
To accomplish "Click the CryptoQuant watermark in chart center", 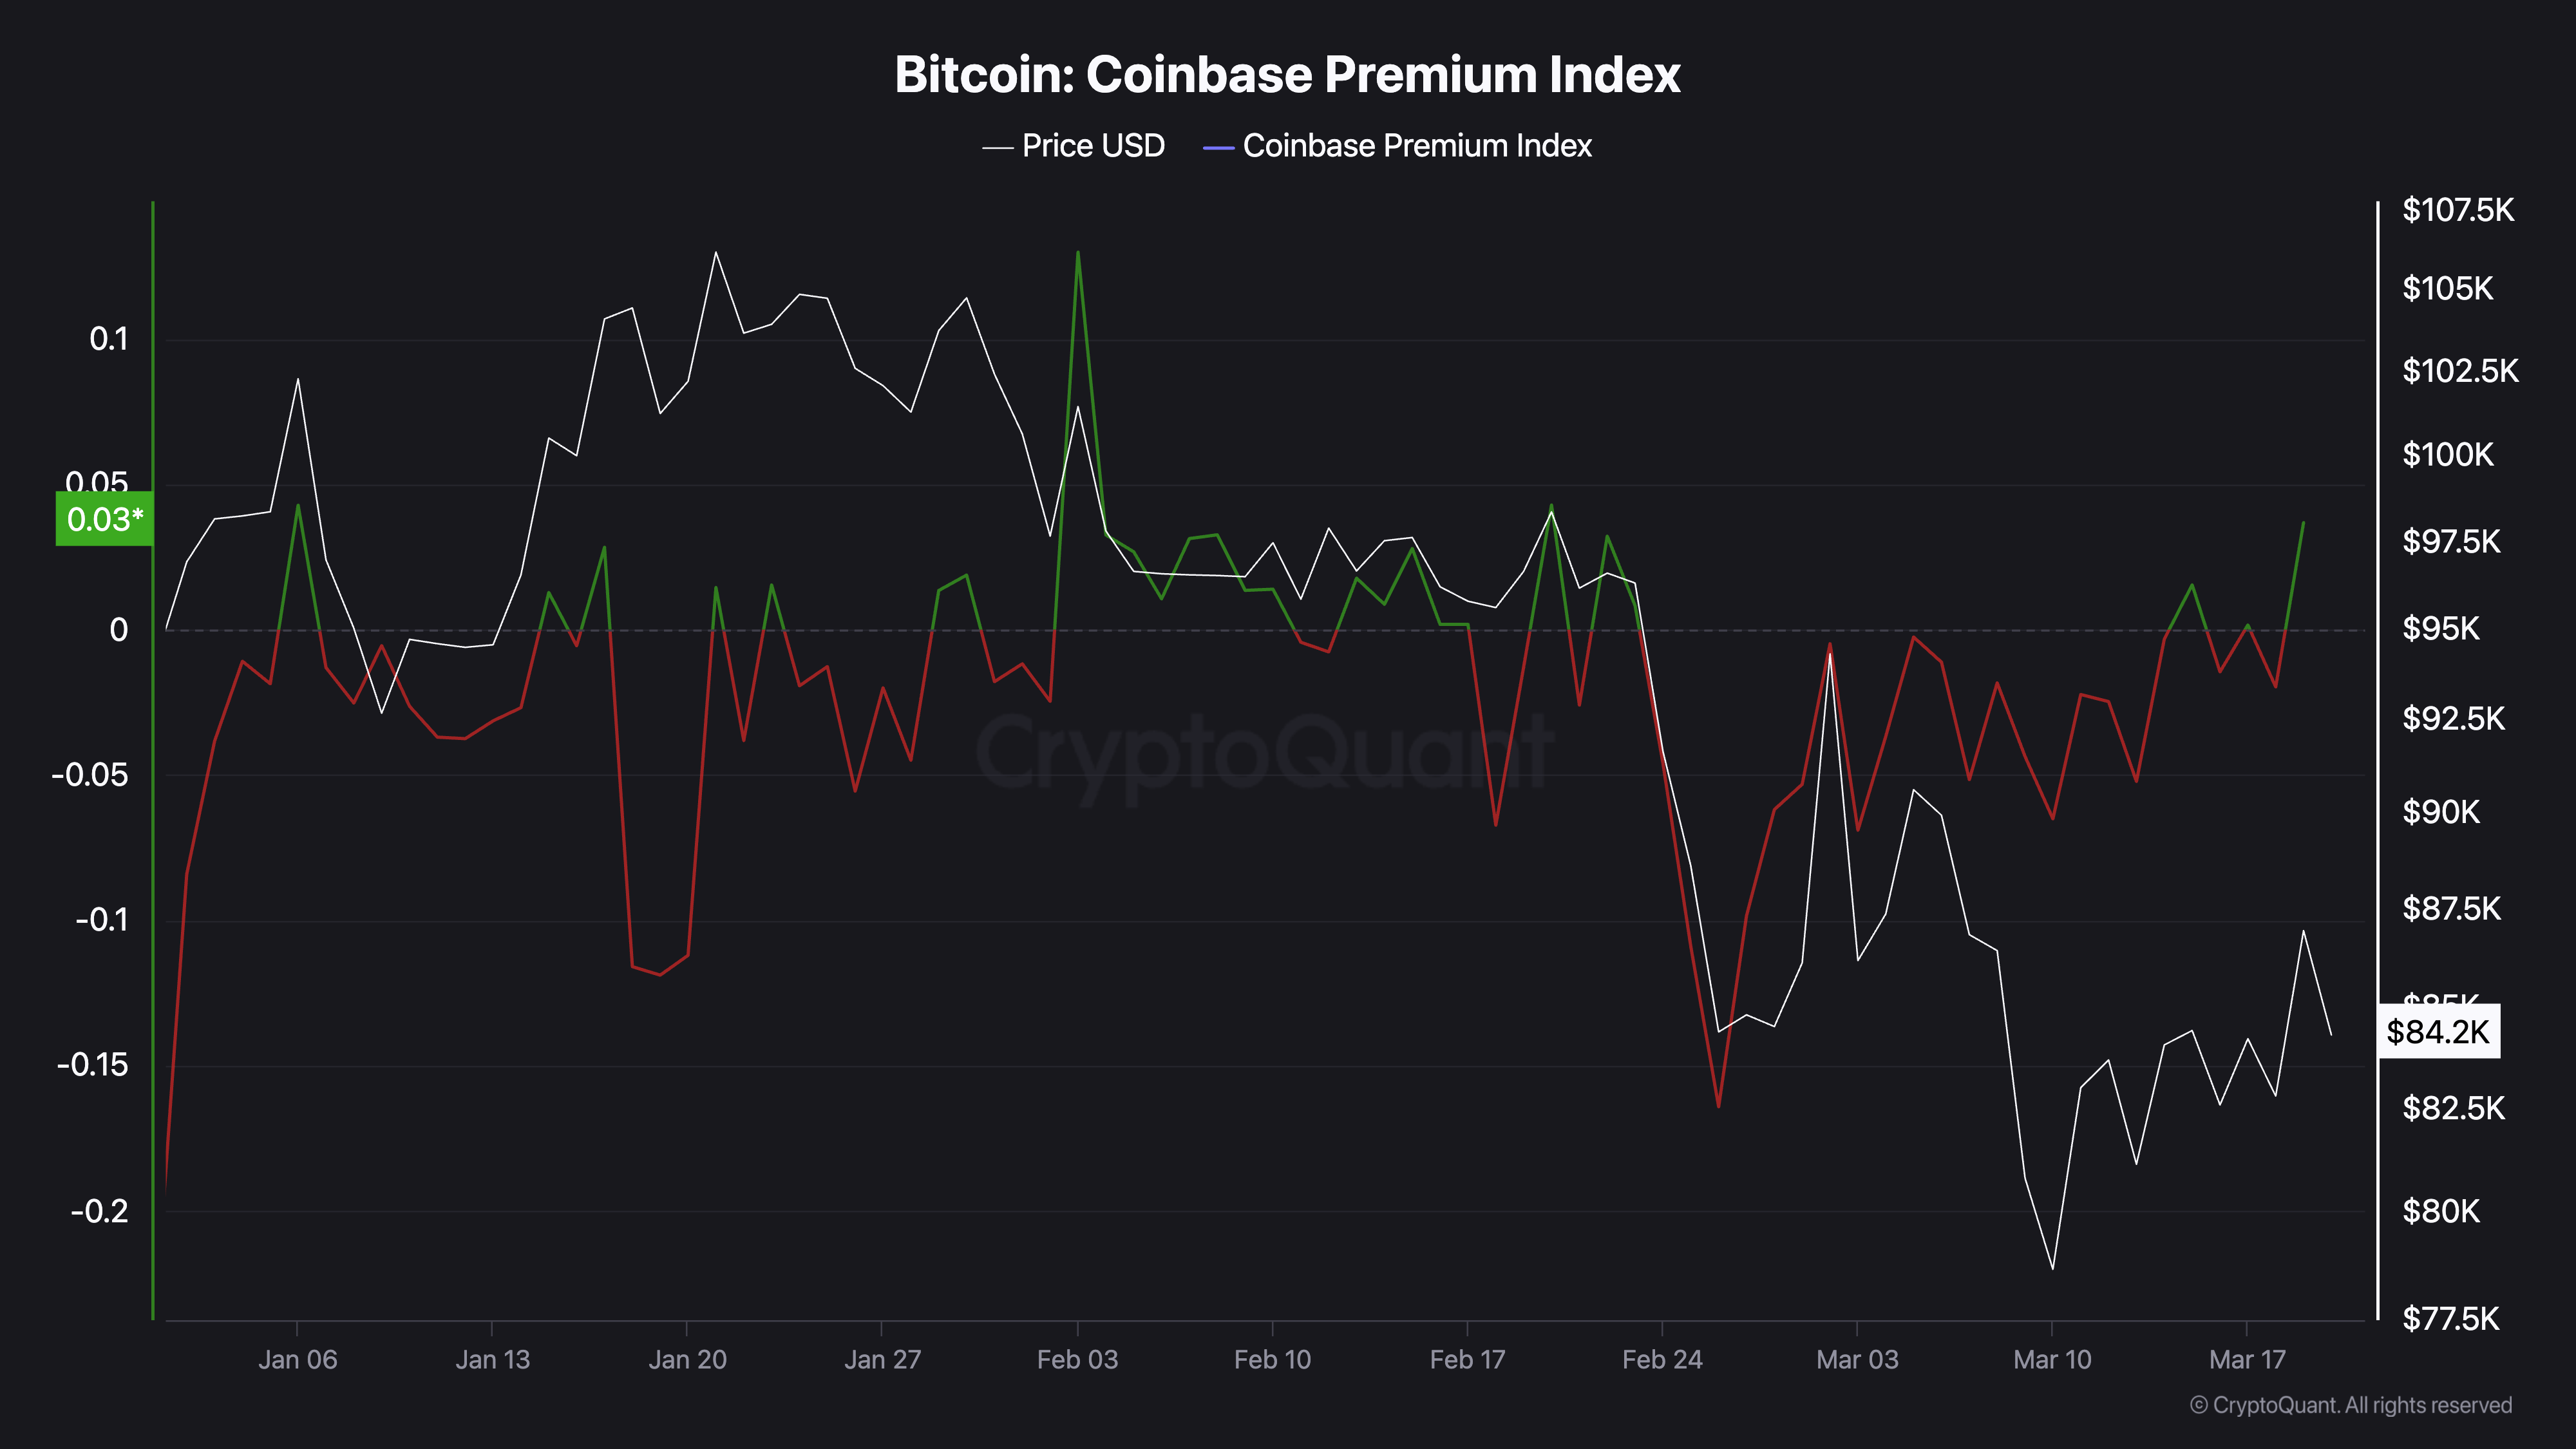I will (1265, 752).
